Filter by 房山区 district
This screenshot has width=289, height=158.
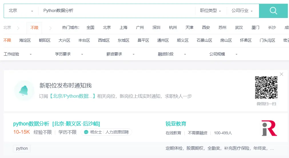226,40
